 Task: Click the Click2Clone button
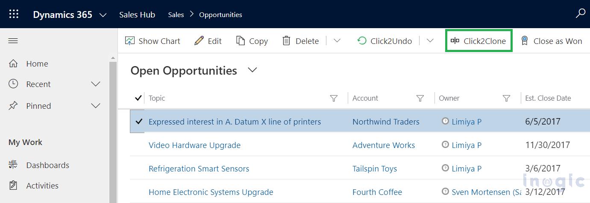pyautogui.click(x=478, y=41)
